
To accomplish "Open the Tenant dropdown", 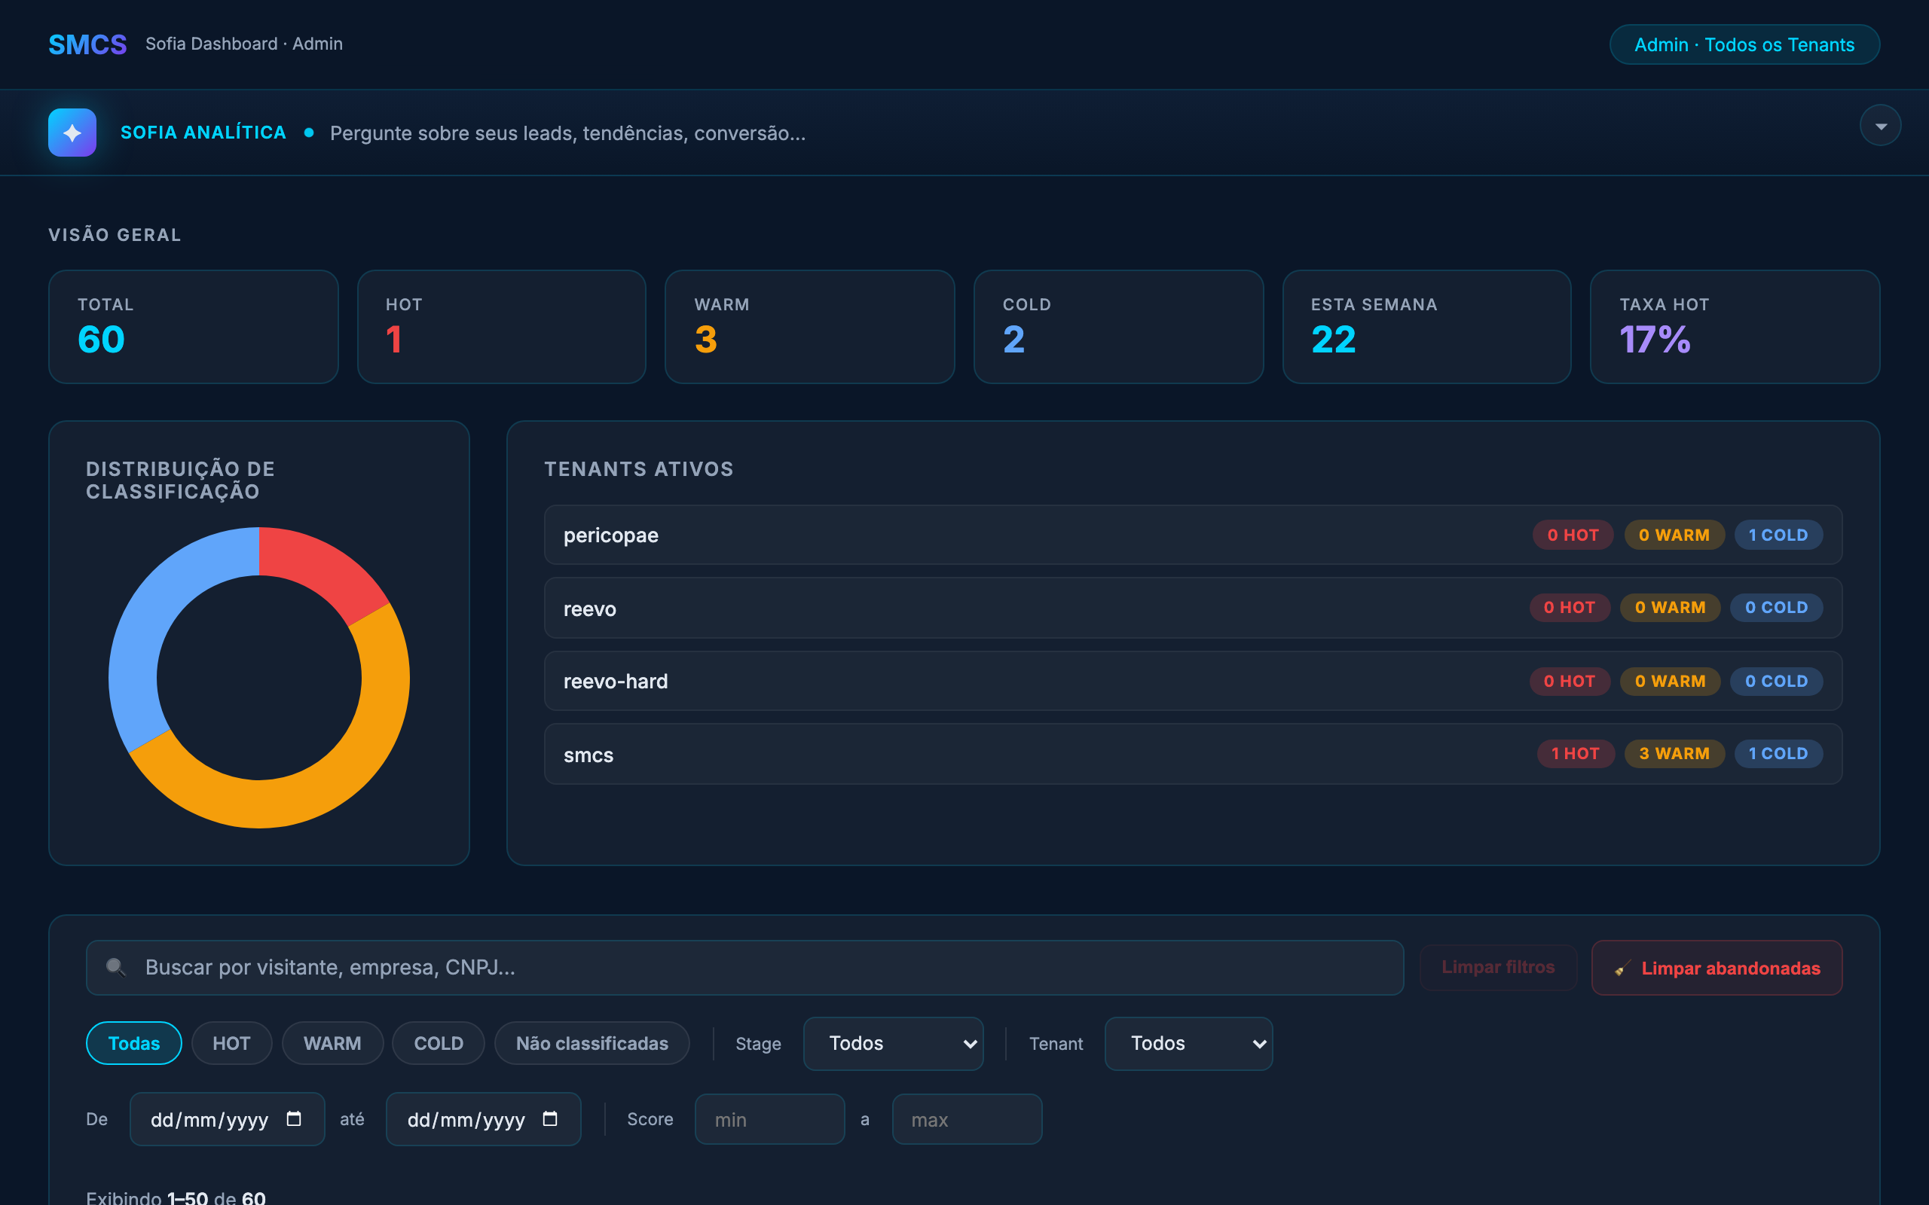I will coord(1188,1043).
